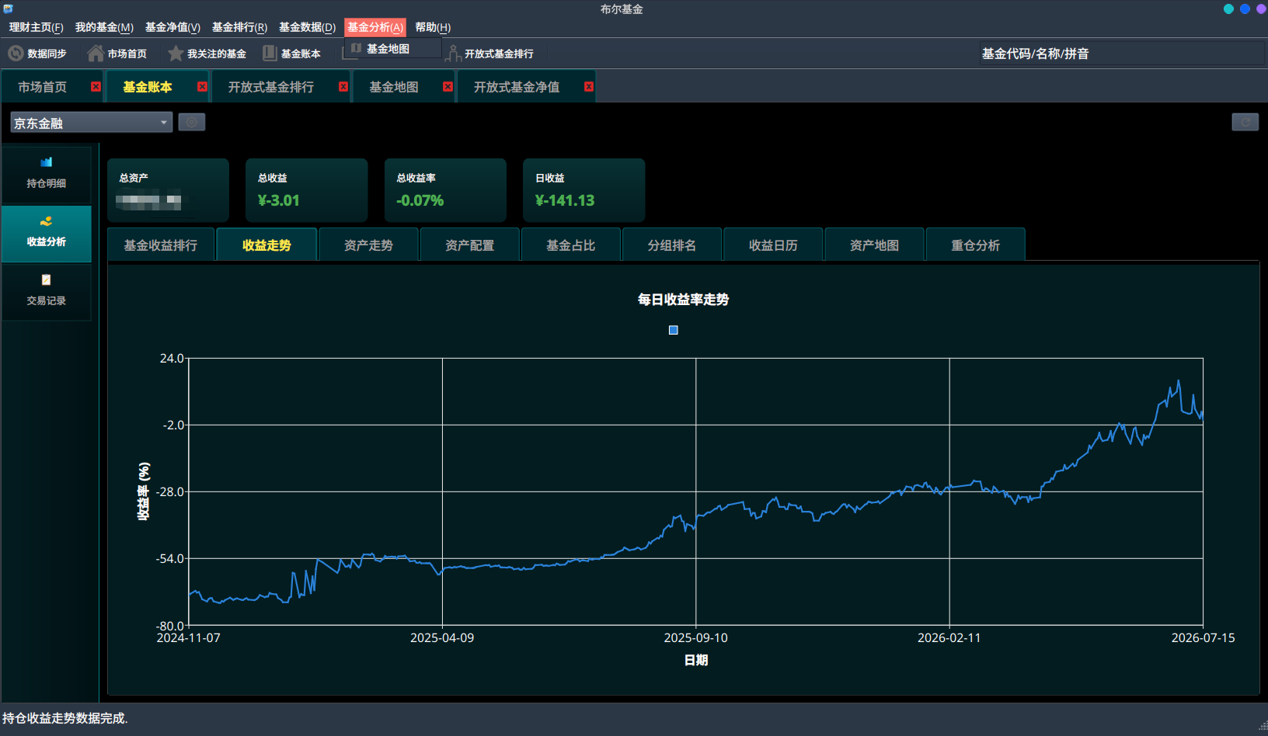Open the 基金净值(V) menu

tap(172, 27)
